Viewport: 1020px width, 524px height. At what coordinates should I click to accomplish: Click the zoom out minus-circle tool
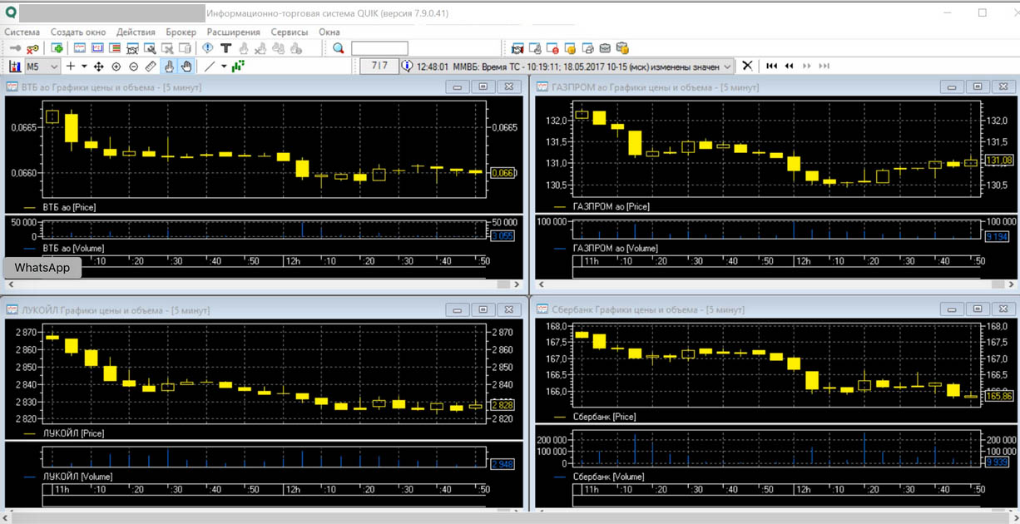133,66
